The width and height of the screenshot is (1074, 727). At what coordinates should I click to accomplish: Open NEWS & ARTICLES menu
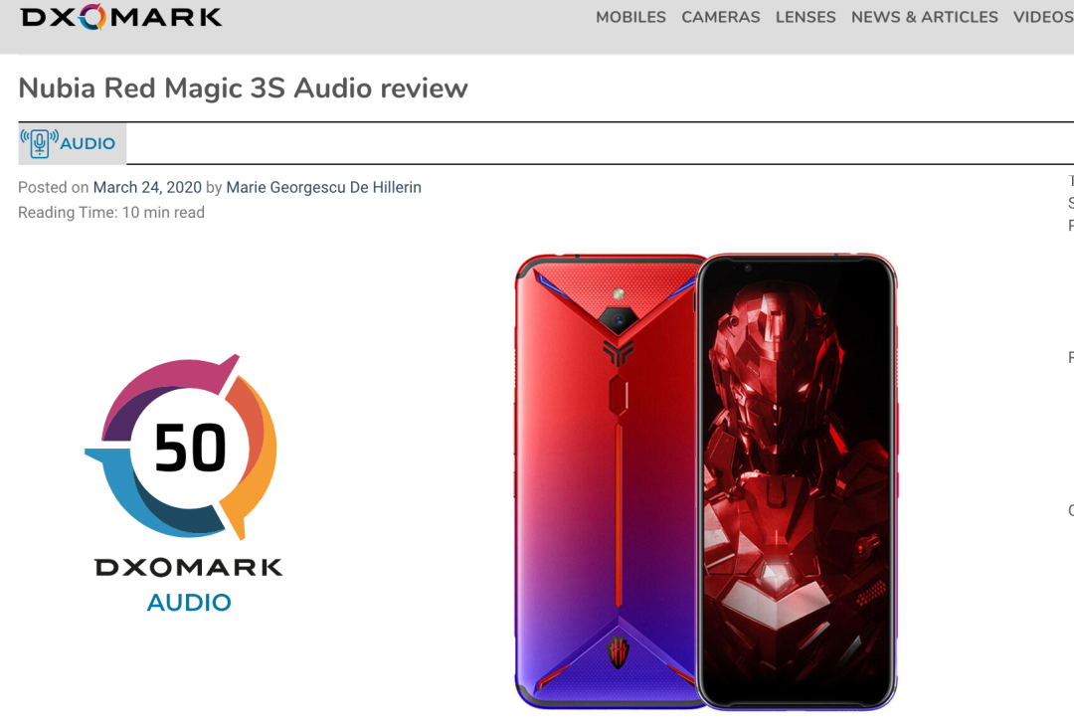coord(924,17)
